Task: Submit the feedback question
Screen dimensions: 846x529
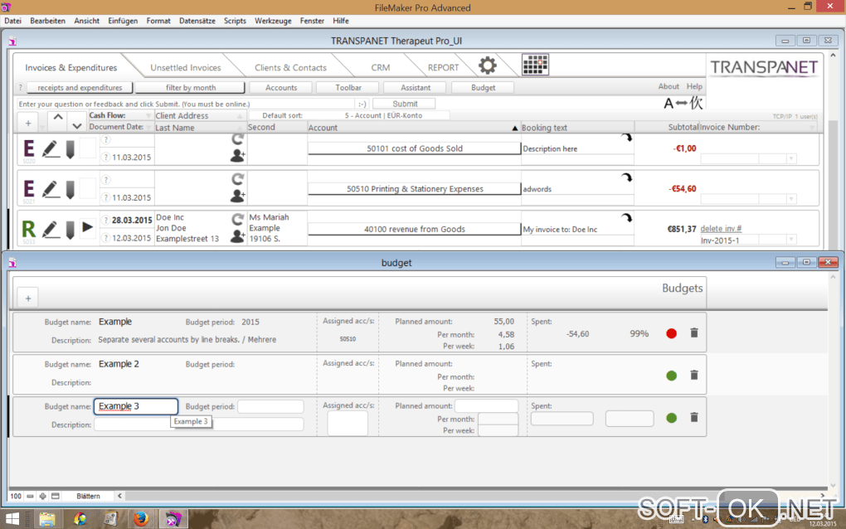Action: pos(405,104)
